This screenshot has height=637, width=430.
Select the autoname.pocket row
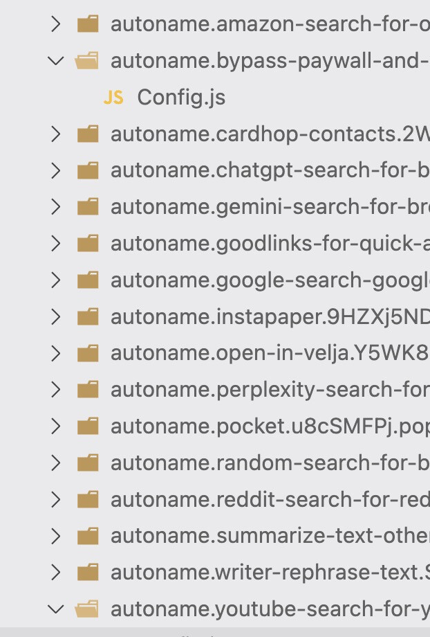pos(215,426)
